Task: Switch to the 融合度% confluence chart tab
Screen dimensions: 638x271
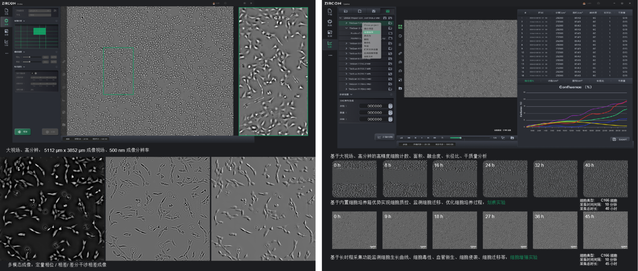Action: [529, 81]
